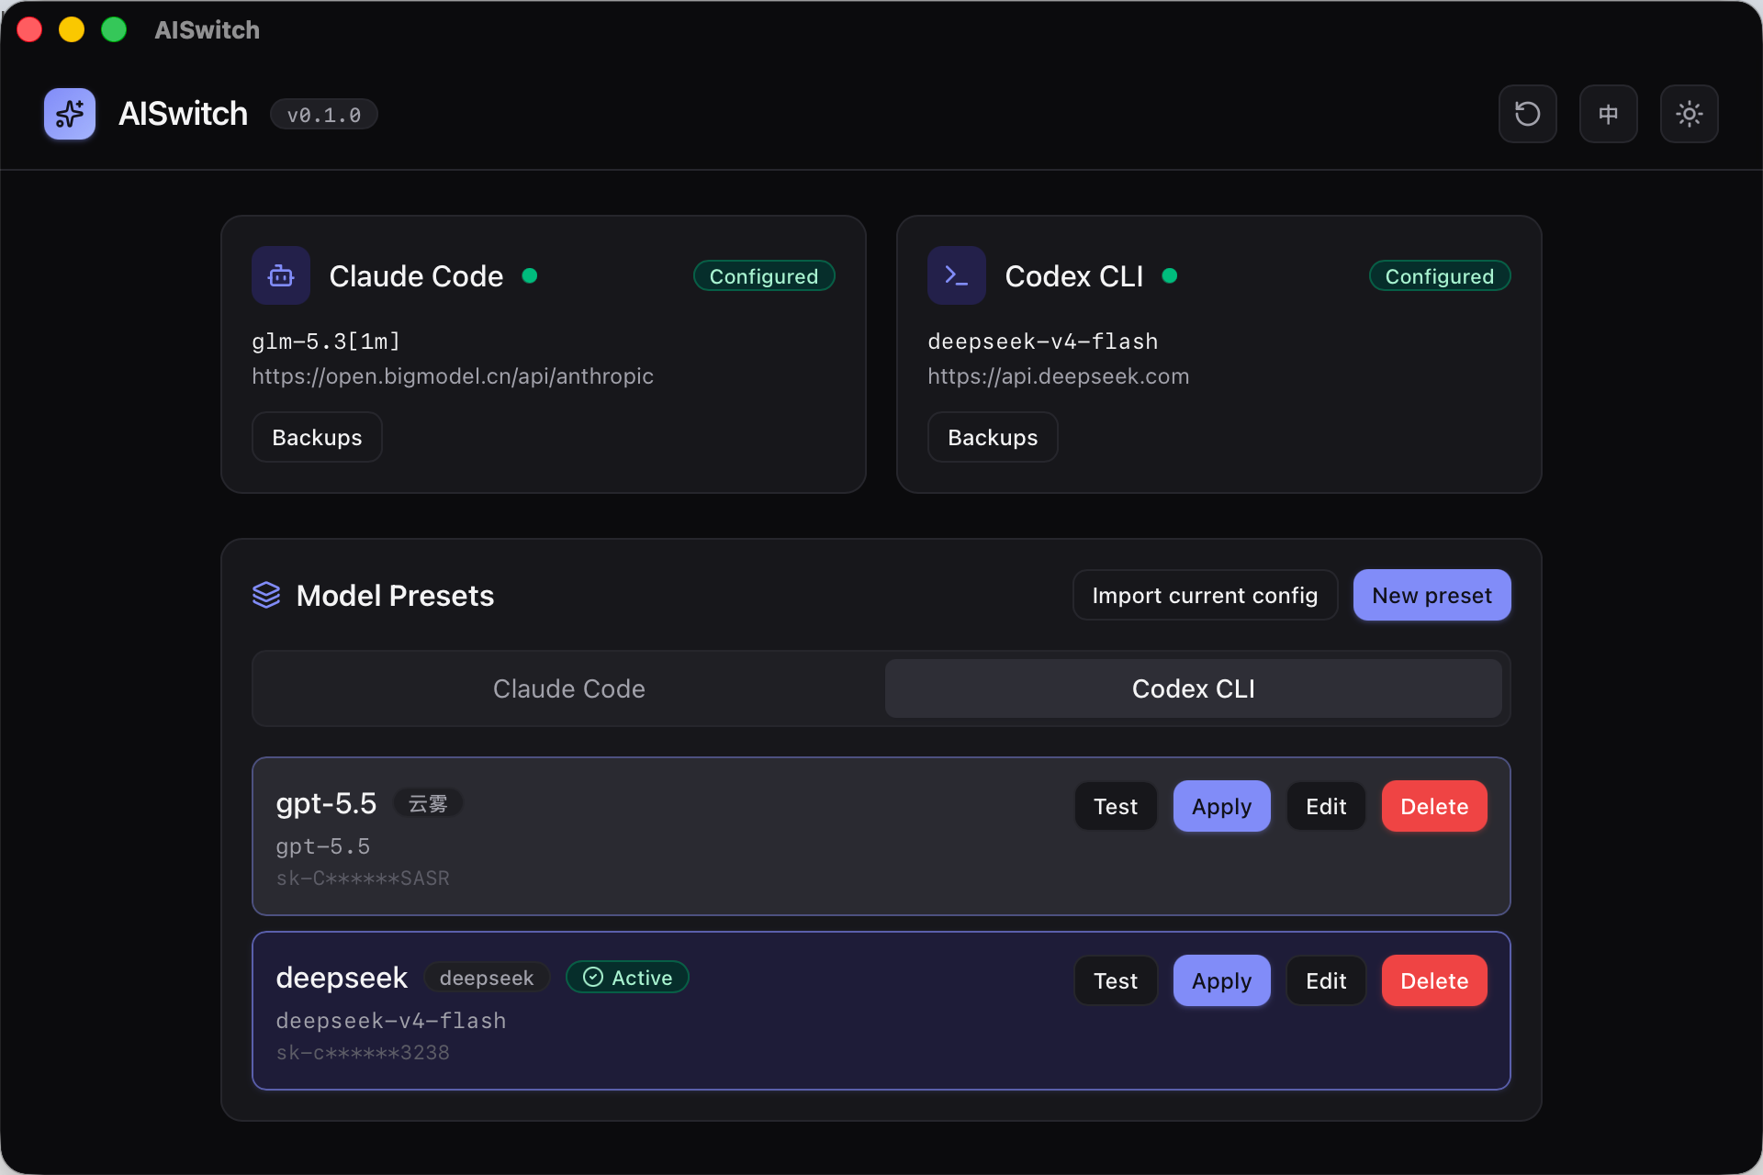Click the gpt-5.5 preset title

[x=326, y=803]
